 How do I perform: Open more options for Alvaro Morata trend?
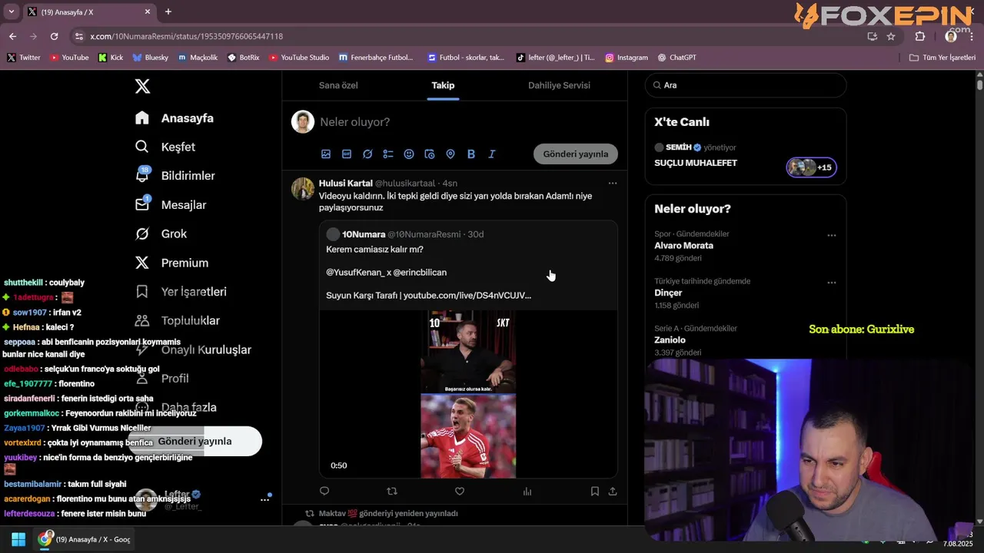tap(832, 235)
